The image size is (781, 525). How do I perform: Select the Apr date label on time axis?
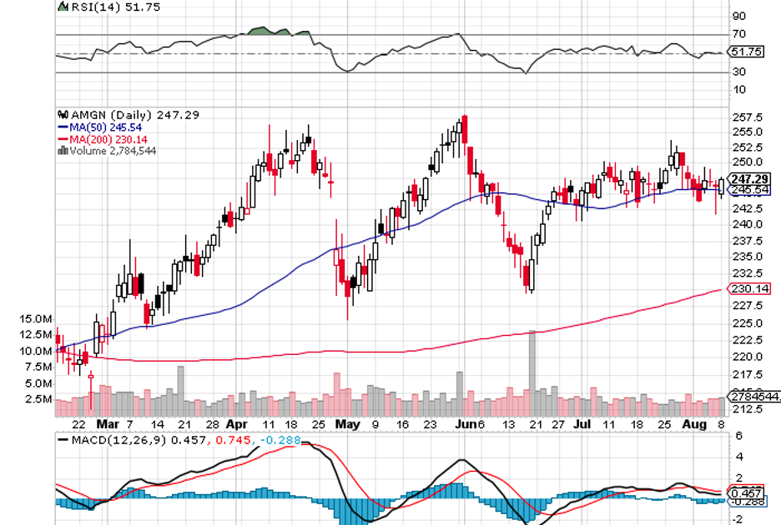[236, 424]
